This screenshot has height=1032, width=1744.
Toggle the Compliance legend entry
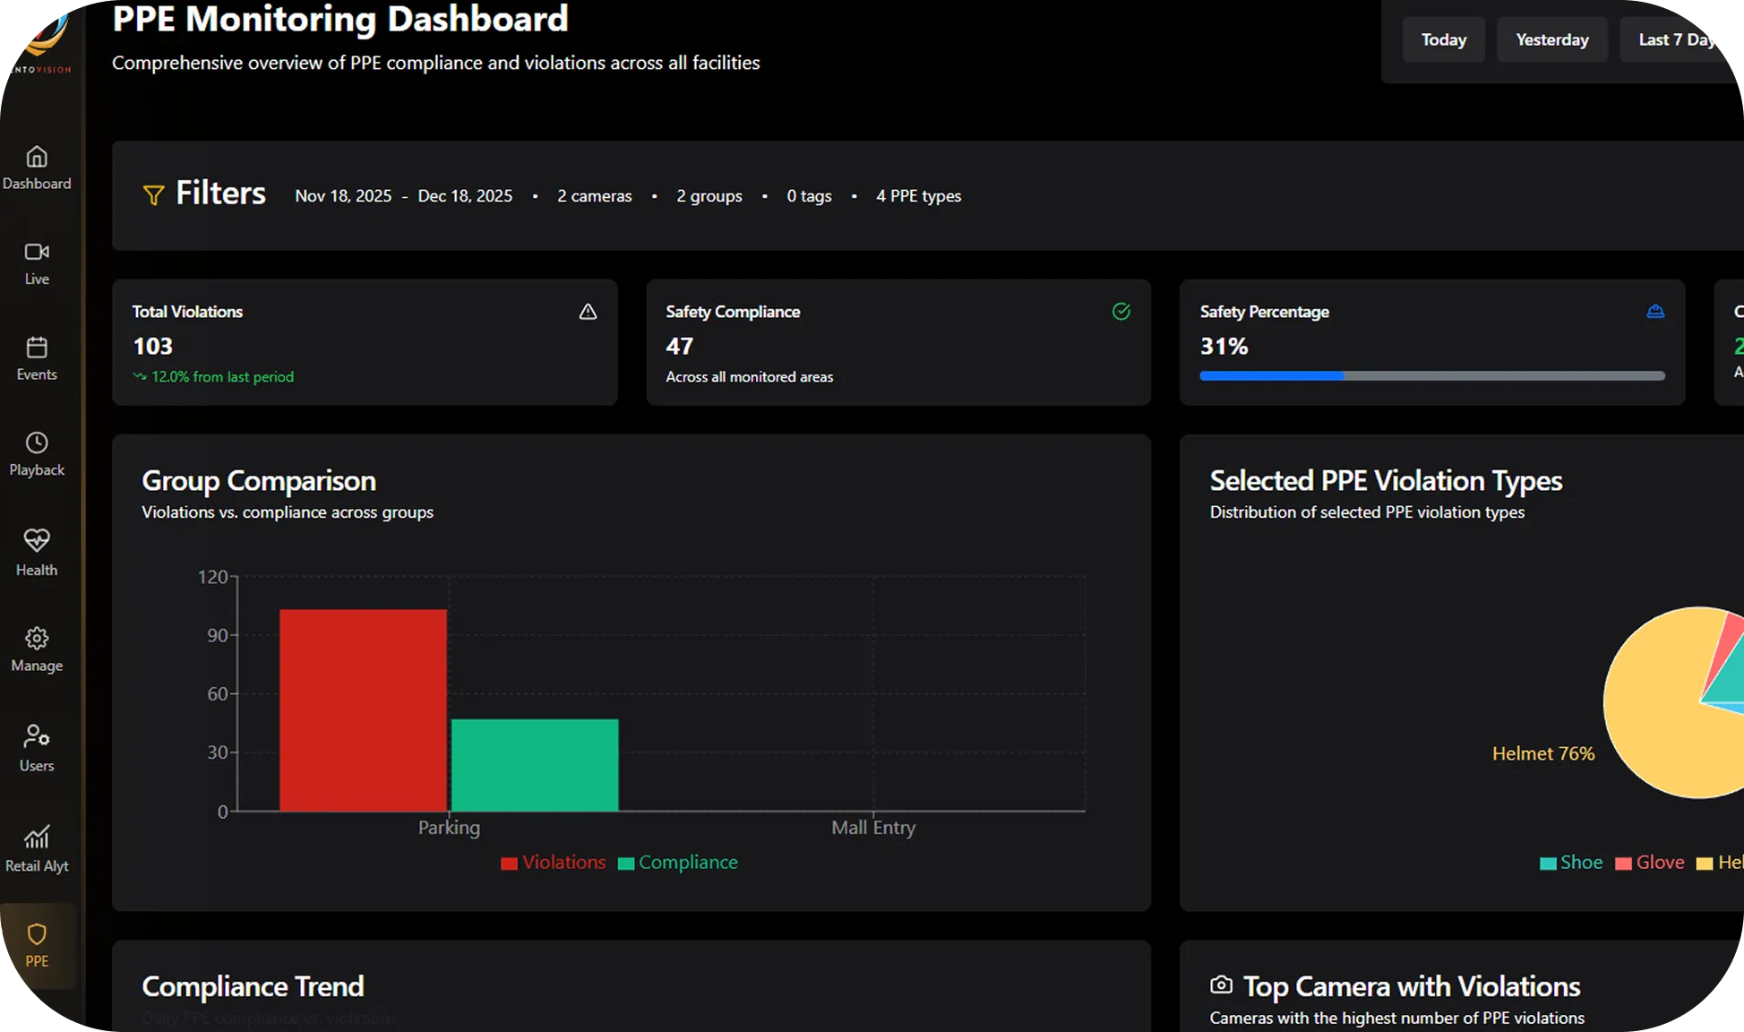tap(678, 862)
